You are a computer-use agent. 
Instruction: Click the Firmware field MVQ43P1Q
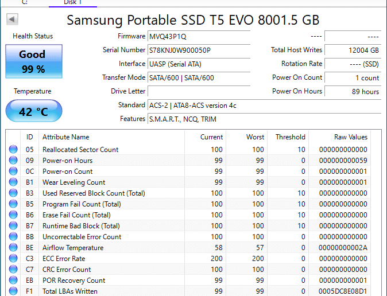tap(199, 37)
